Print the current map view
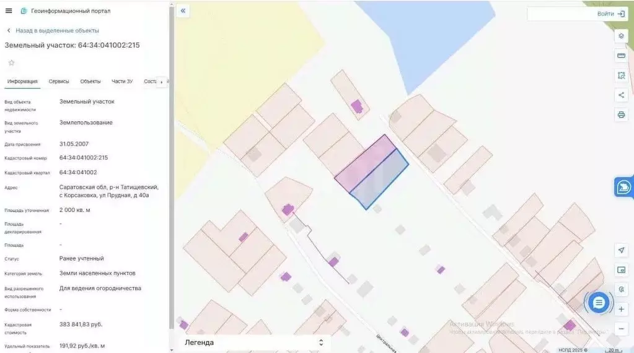634x353 pixels. pos(621,115)
